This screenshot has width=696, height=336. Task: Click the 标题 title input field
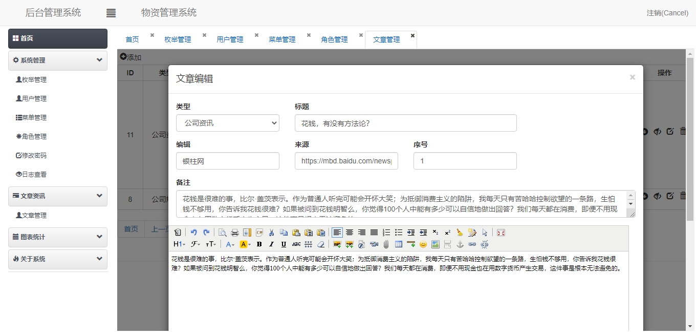pos(405,123)
